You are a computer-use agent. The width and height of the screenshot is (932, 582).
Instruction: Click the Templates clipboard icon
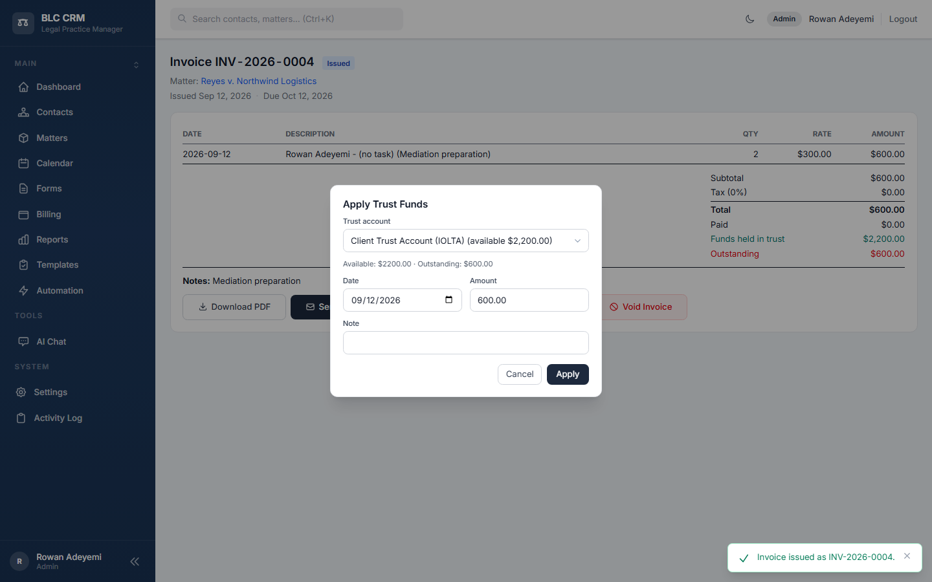(x=24, y=265)
